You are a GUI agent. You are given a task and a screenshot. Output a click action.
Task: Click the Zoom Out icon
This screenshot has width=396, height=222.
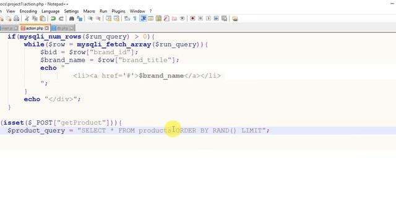[98, 18]
